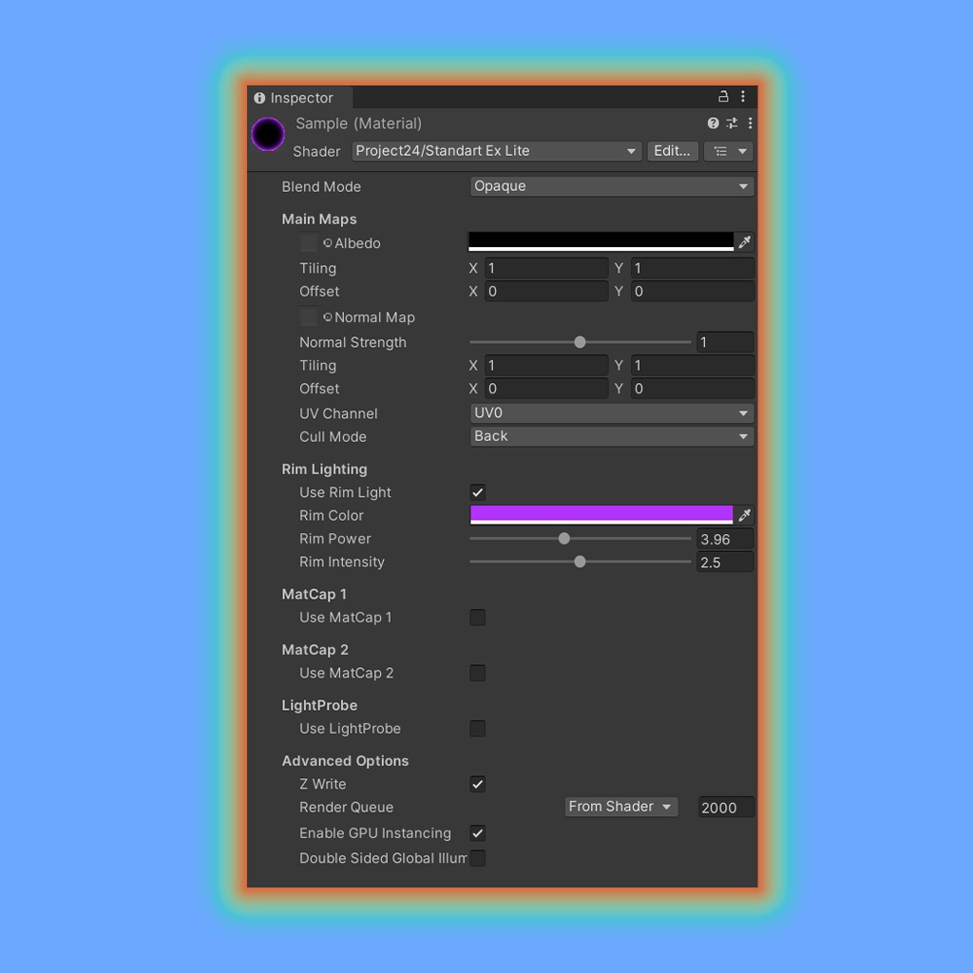Uncheck Use Rim Light
Viewport: 973px width, 973px height.
pos(477,492)
